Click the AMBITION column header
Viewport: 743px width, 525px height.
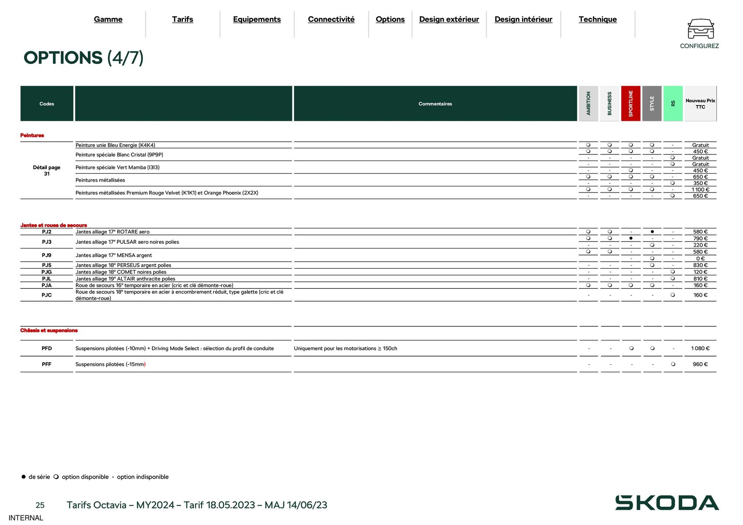[588, 104]
